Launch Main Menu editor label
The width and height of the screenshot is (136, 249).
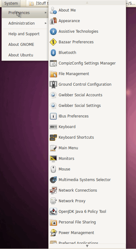point(68,148)
